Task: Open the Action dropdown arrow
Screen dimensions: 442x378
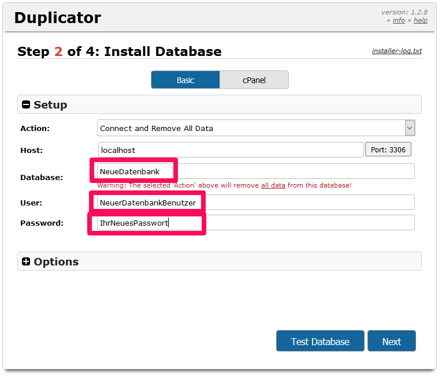Action: point(410,128)
